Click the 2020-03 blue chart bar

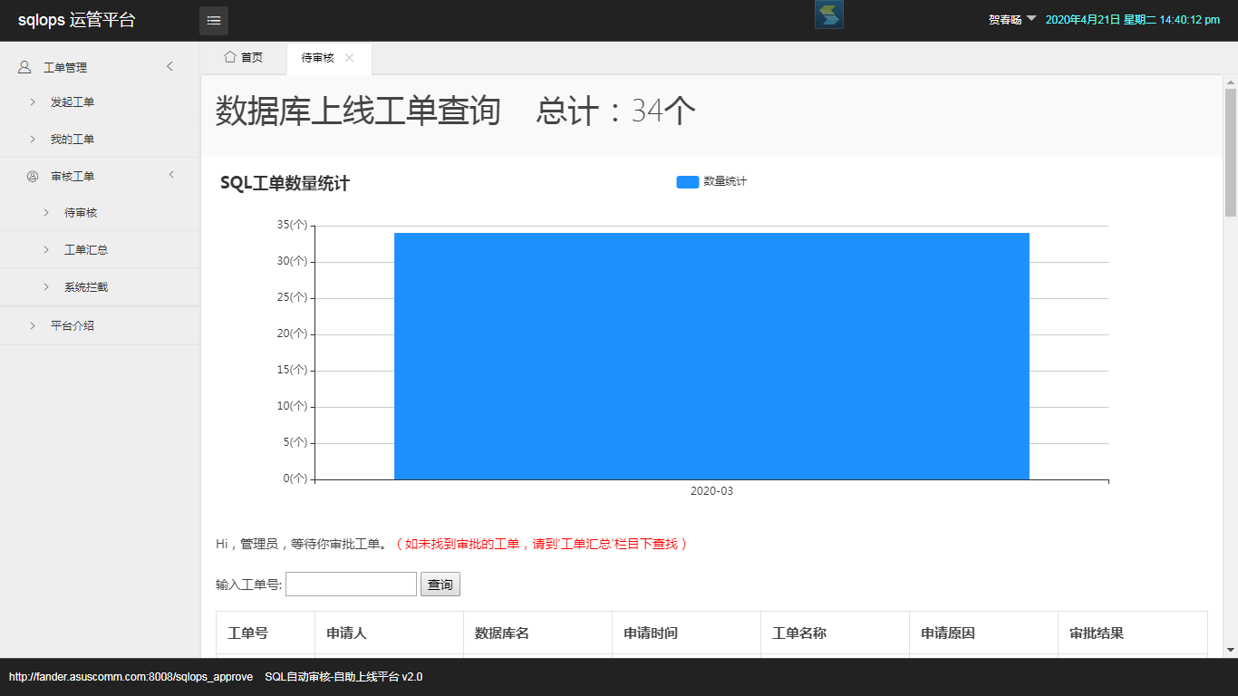click(x=711, y=355)
